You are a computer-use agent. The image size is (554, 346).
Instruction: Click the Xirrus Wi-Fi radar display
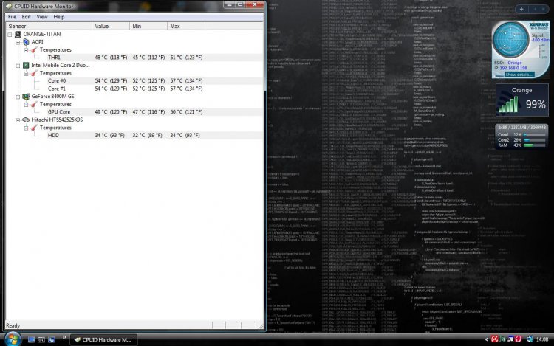tap(510, 40)
